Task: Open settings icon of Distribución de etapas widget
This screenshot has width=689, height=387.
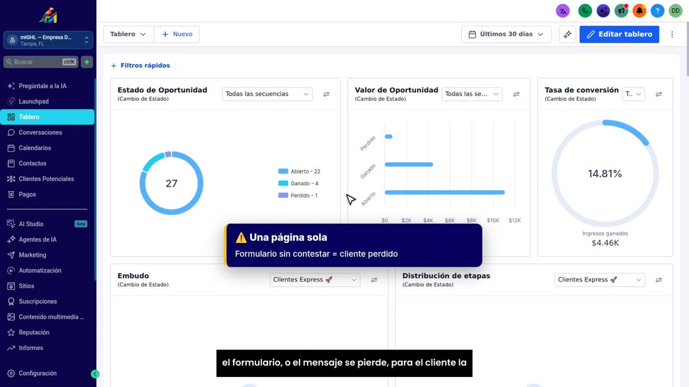Action: click(659, 280)
